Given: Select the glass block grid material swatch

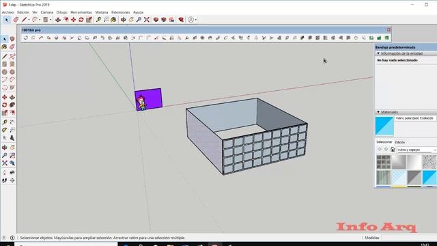Looking at the screenshot, I should (x=384, y=163).
